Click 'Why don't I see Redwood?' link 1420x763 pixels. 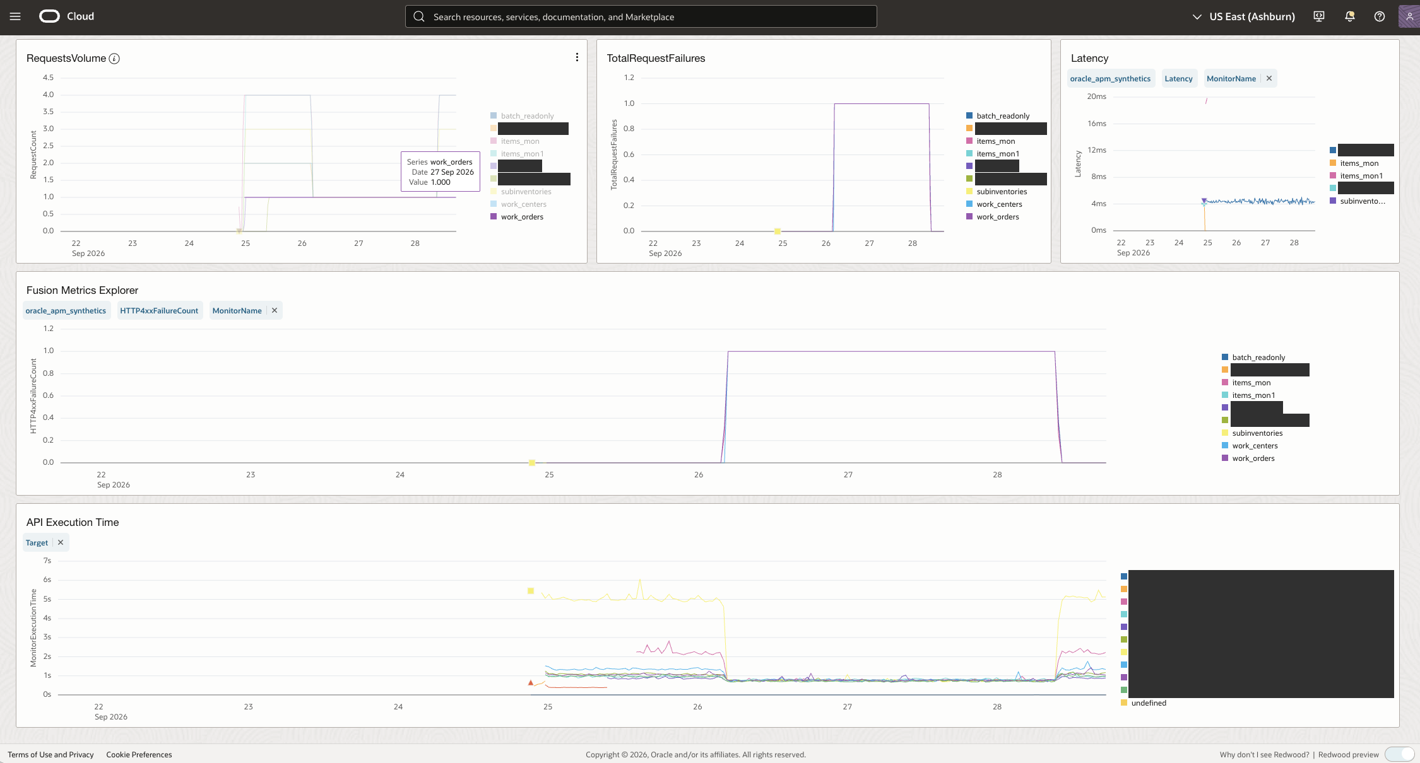point(1264,754)
